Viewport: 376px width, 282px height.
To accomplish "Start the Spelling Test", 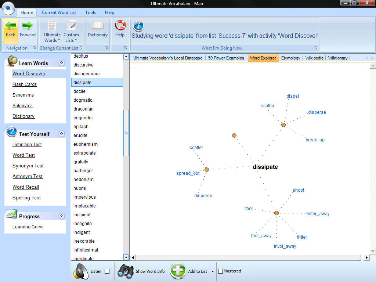I will pyautogui.click(x=26, y=198).
